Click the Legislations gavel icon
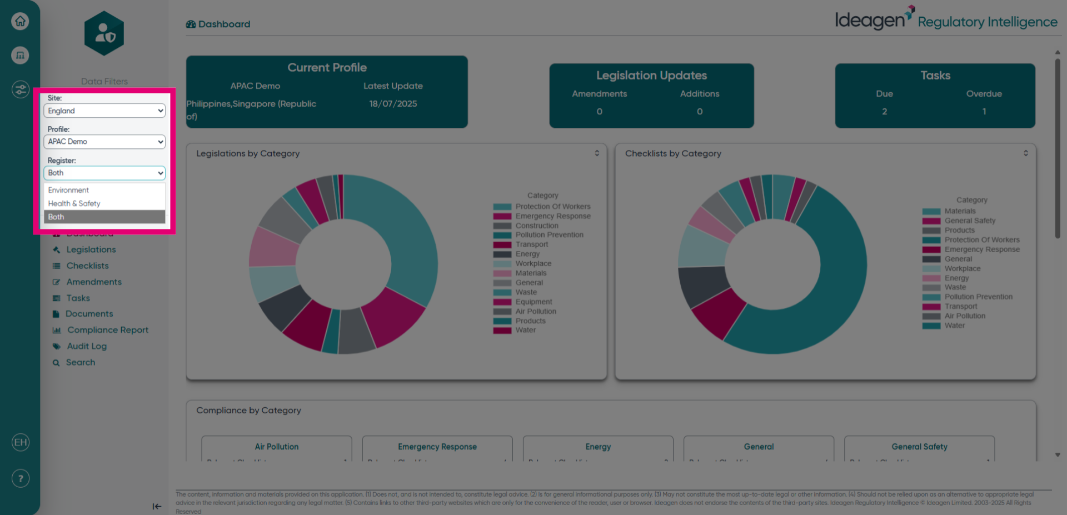Viewport: 1067px width, 515px height. 56,250
